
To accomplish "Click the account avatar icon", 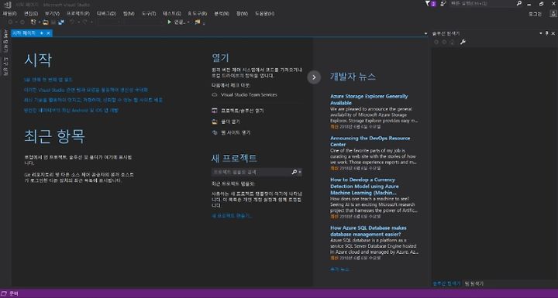I will (553, 13).
